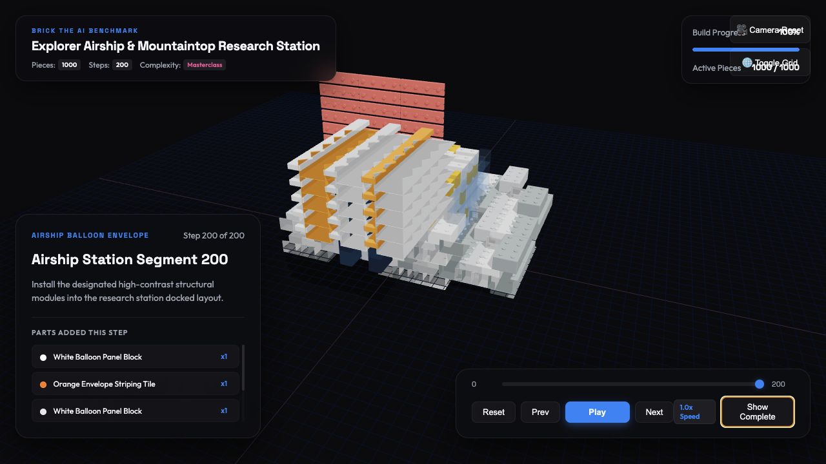This screenshot has width=826, height=464.
Task: Click the orange color dot for Striping Tile
Action: (x=43, y=384)
